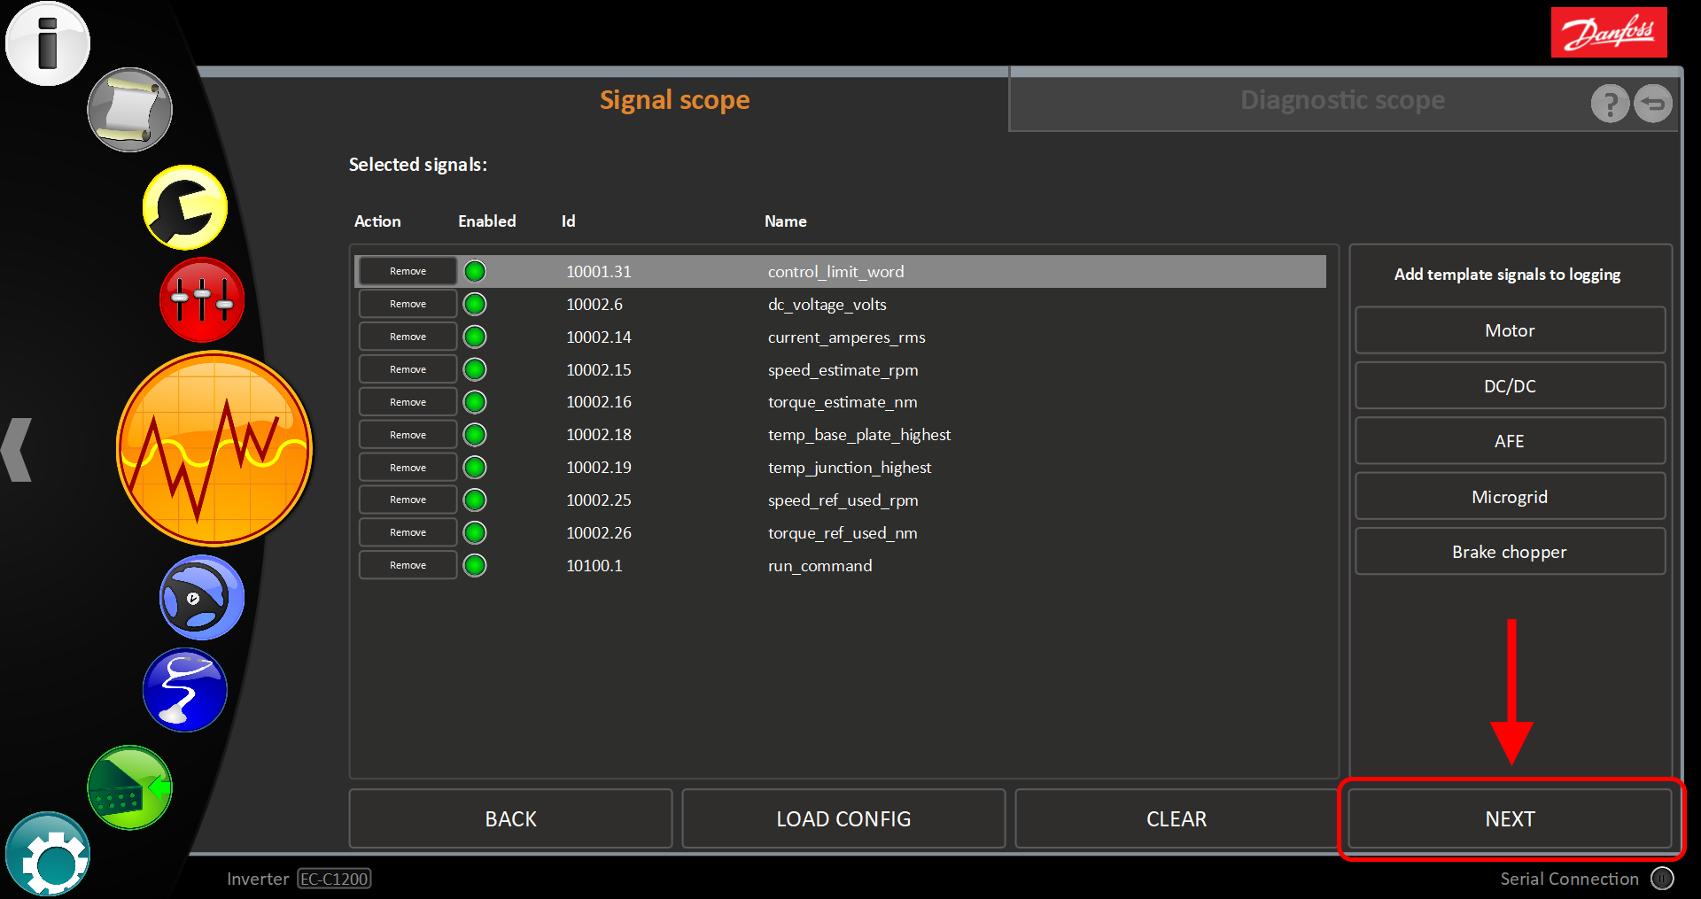The image size is (1701, 899).
Task: Toggle enabled indicator for current_amperes_rms
Action: pyautogui.click(x=476, y=337)
